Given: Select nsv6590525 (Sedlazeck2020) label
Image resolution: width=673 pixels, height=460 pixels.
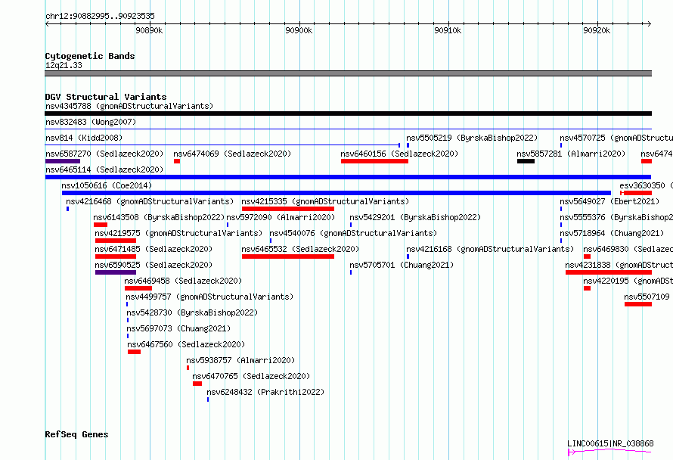Looking at the screenshot, I should tap(154, 265).
